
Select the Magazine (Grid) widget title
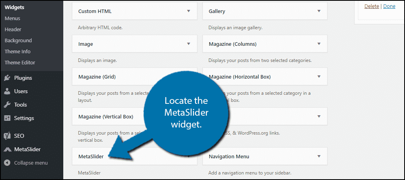coord(97,77)
